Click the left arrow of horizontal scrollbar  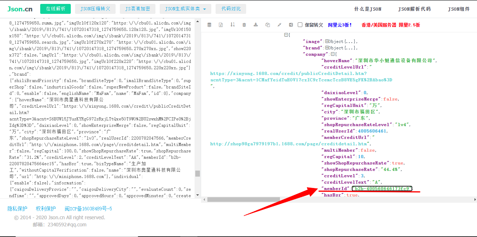pyautogui.click(x=204, y=199)
